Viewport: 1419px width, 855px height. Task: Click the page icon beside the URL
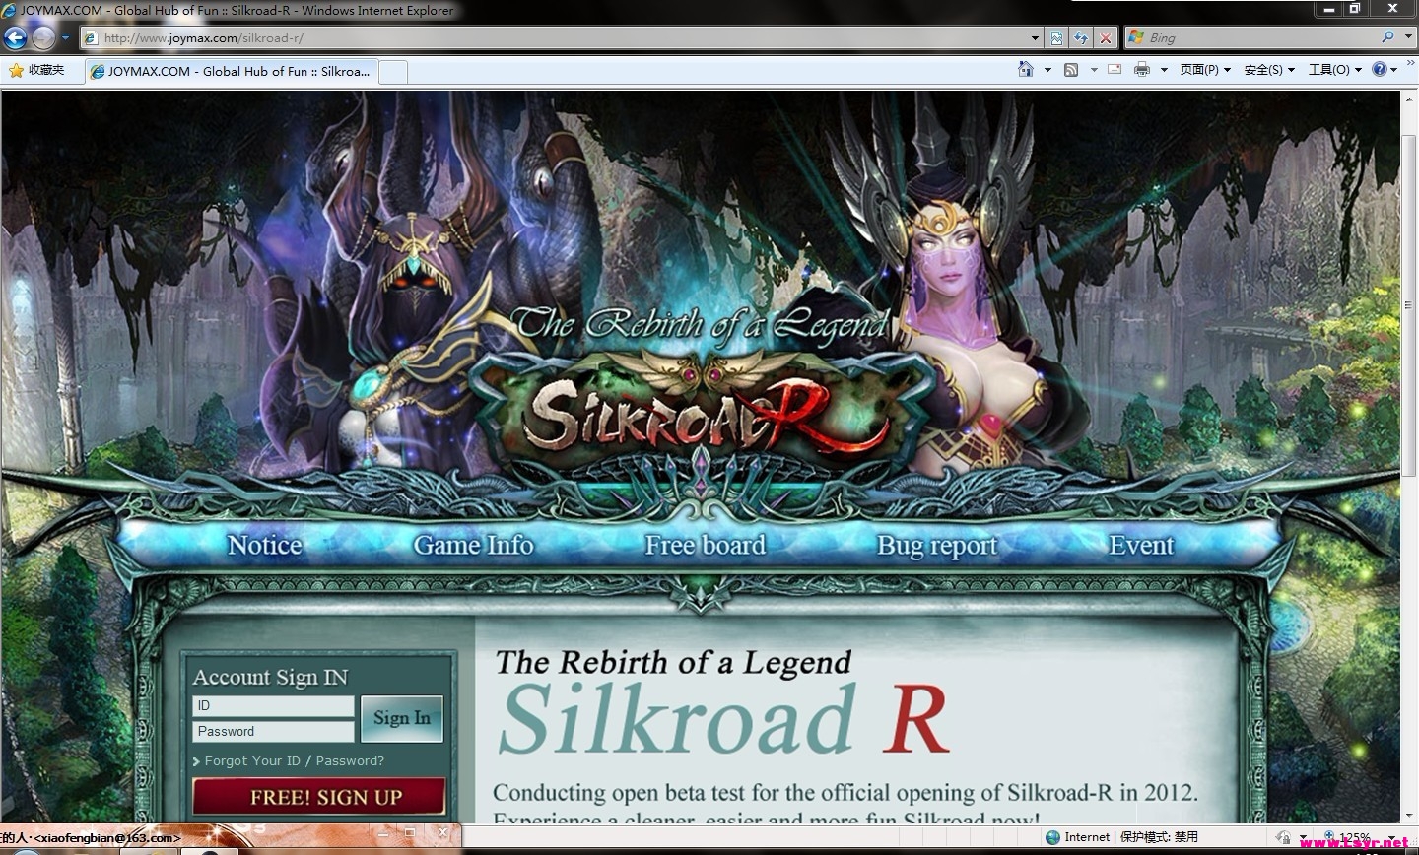point(91,38)
